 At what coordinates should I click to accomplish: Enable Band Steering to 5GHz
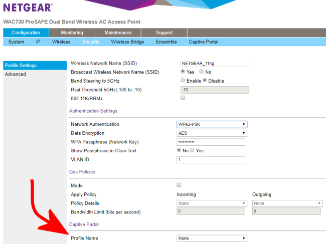[183, 80]
